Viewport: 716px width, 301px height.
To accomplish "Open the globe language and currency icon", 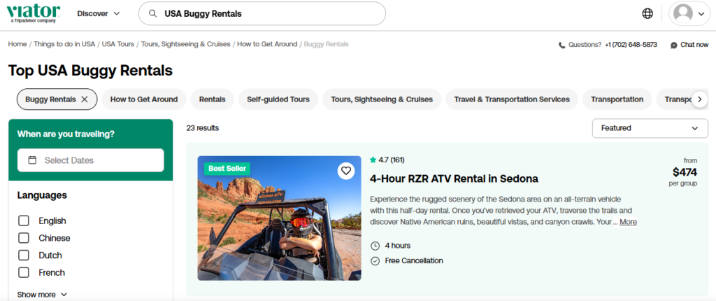I will 647,14.
